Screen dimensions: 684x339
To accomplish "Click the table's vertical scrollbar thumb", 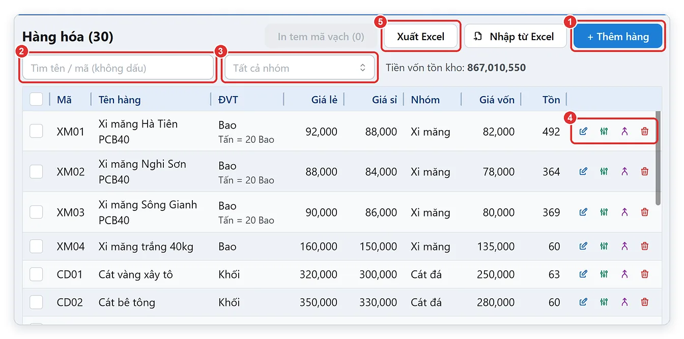I will click(x=658, y=158).
